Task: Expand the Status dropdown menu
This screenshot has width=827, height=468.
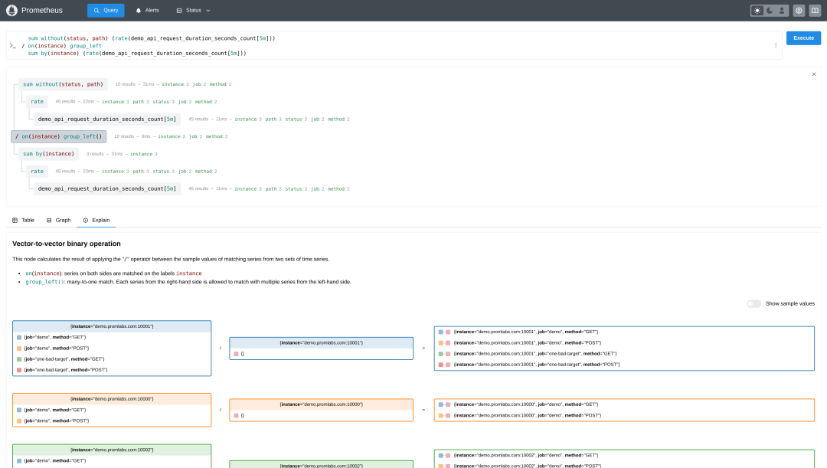Action: pyautogui.click(x=193, y=11)
